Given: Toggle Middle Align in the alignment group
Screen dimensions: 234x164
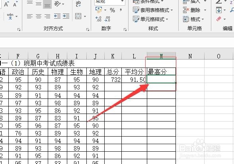Looking at the screenshot, I should tap(39, 4).
